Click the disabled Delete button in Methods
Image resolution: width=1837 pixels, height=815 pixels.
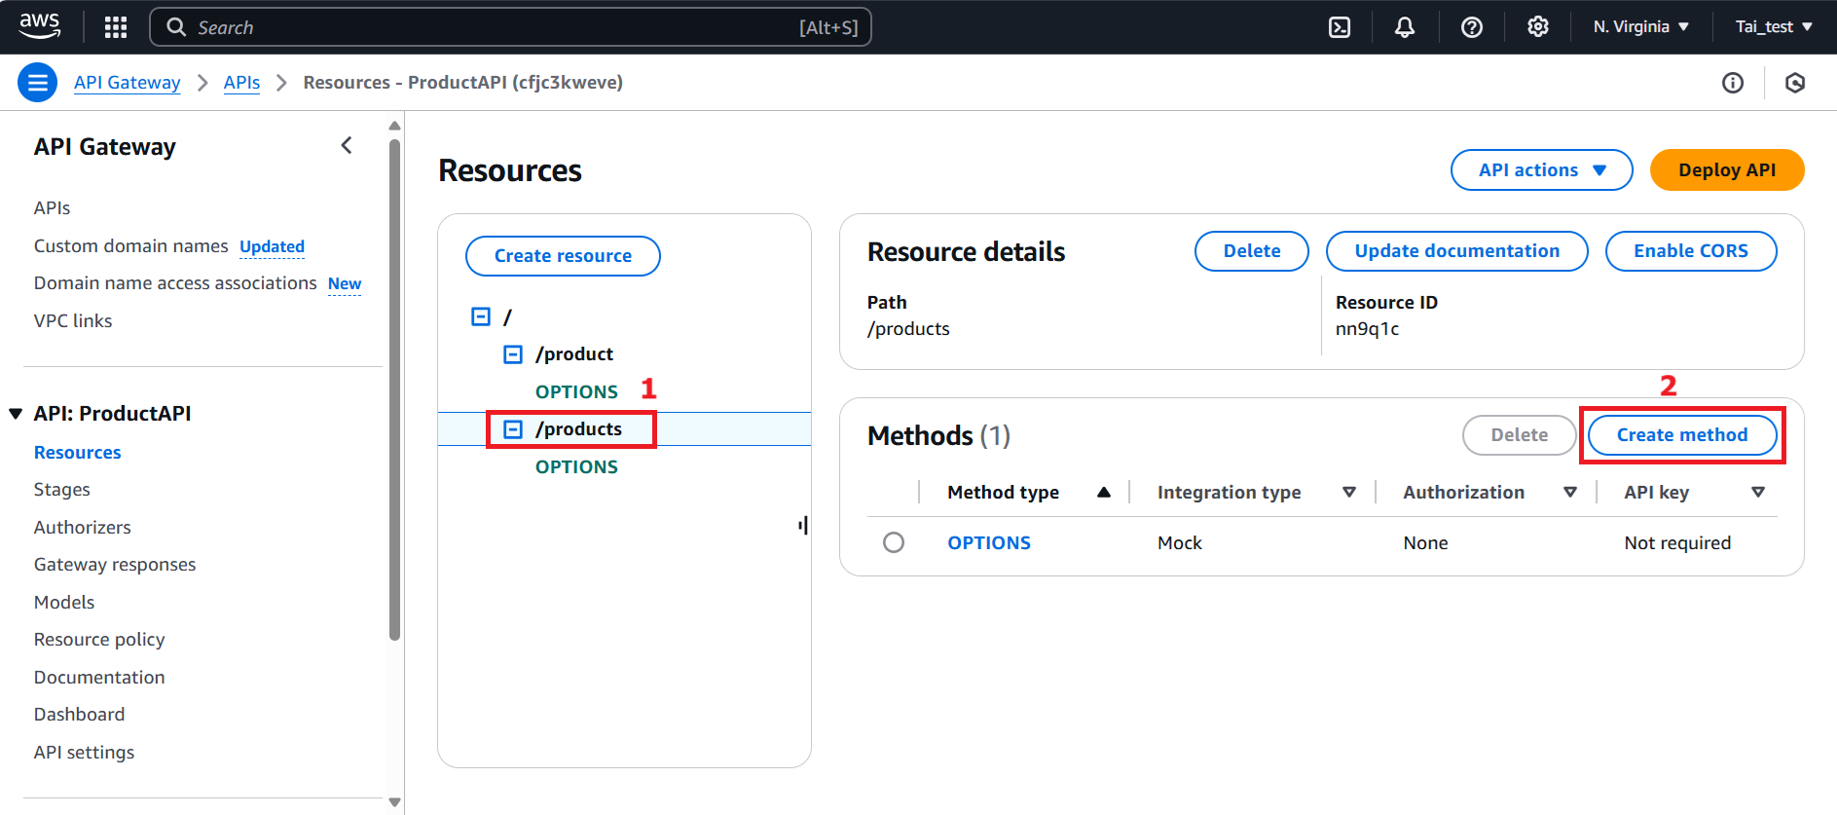pyautogui.click(x=1520, y=435)
